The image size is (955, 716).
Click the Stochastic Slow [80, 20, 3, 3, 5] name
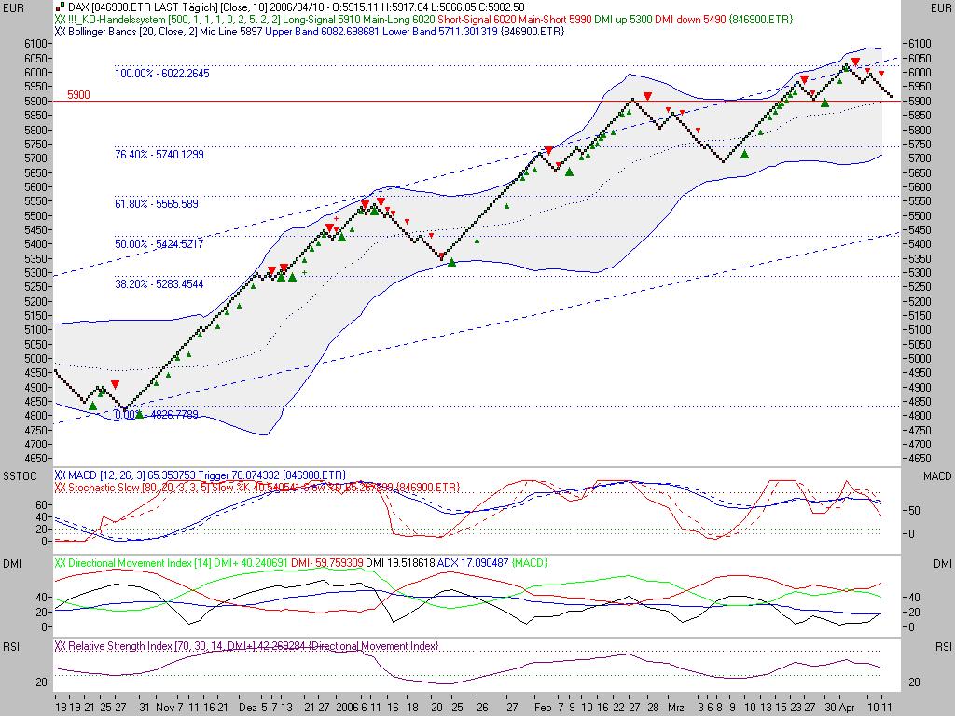[139, 488]
